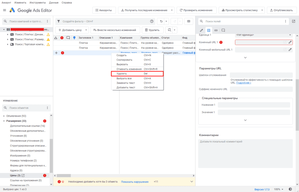Expand more special parameters chevron
Viewport: 299px width, 192px height.
point(245,120)
